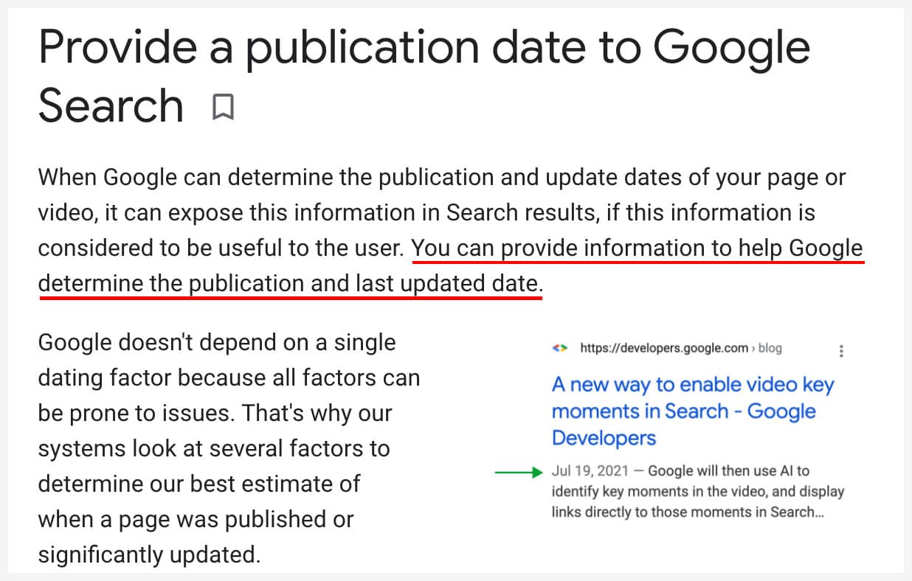Image resolution: width=912 pixels, height=581 pixels.
Task: Click the heading 'Provide a publication date to Google Search'
Action: pos(424,76)
